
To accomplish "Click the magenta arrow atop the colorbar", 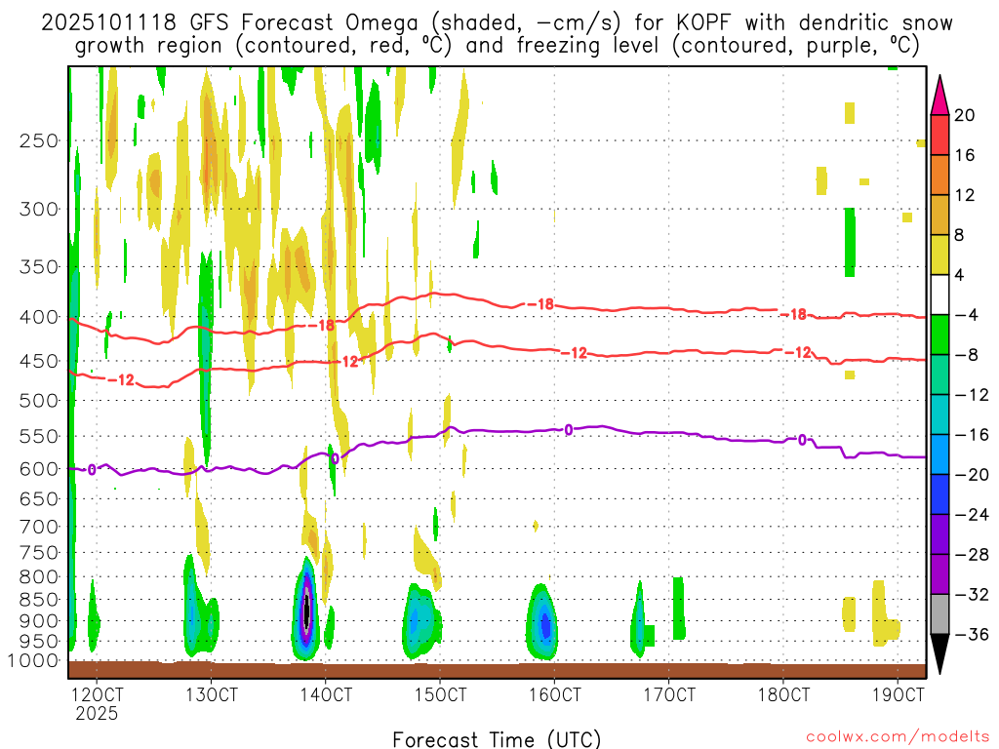I will 939,96.
